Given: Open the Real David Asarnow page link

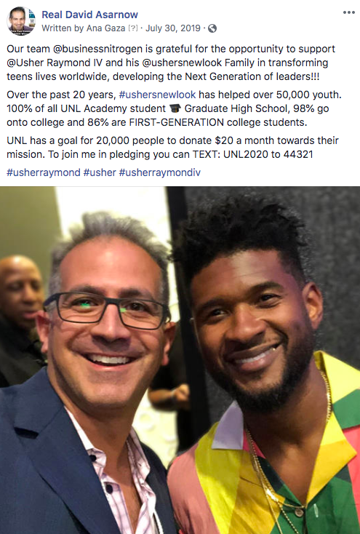Looking at the screenshot, I should 89,15.
